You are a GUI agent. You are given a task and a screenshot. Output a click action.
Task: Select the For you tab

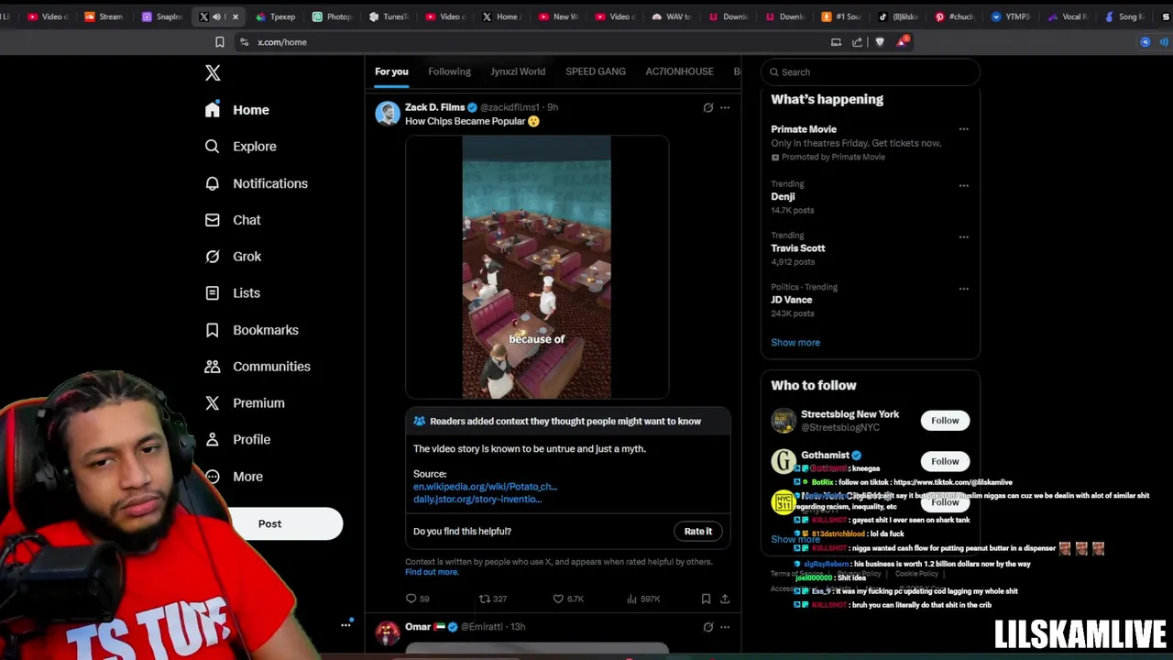[x=391, y=71]
